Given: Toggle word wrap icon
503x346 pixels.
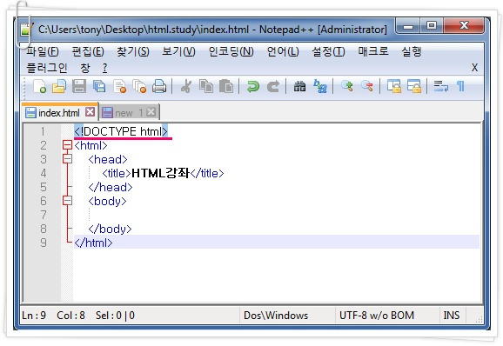Looking at the screenshot, I should coord(440,87).
